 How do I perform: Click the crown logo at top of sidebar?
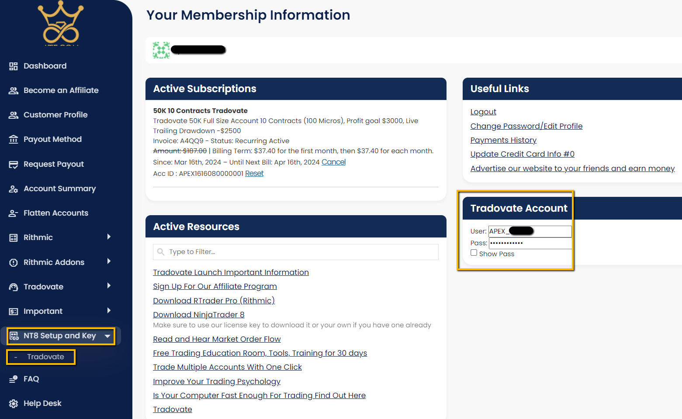point(61,23)
